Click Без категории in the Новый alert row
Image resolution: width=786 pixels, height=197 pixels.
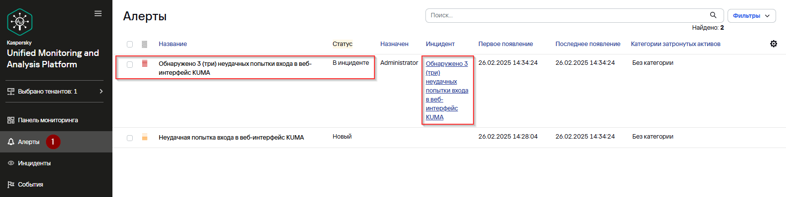click(653, 137)
